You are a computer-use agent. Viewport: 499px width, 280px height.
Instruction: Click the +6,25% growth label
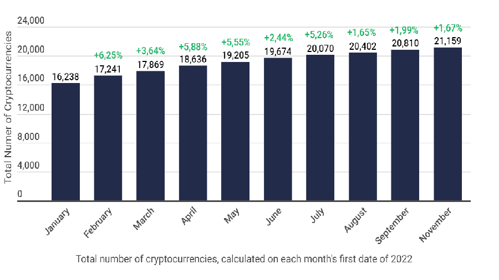pyautogui.click(x=108, y=55)
